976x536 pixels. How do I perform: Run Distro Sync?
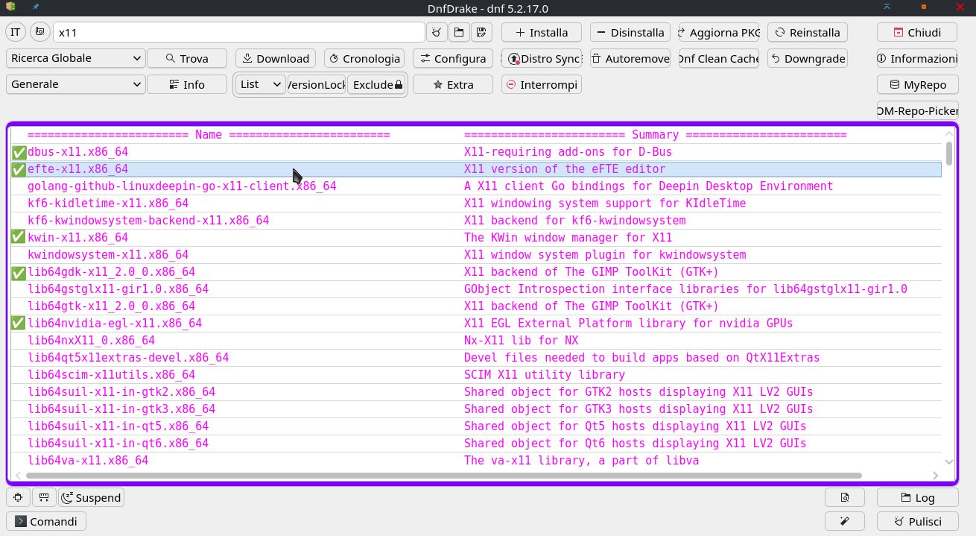[x=542, y=58]
